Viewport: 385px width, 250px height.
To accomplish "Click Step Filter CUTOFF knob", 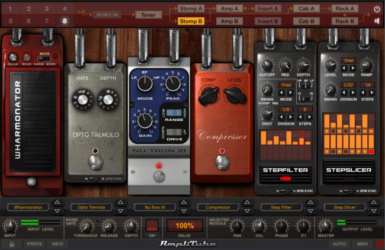I will coord(267,65).
